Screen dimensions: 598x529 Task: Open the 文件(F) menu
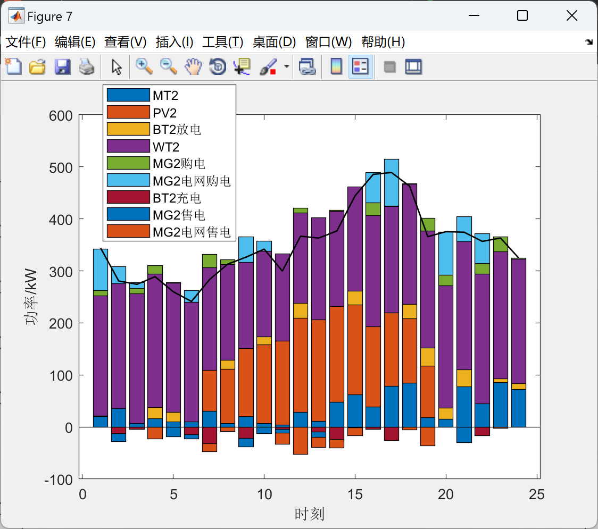coord(26,42)
